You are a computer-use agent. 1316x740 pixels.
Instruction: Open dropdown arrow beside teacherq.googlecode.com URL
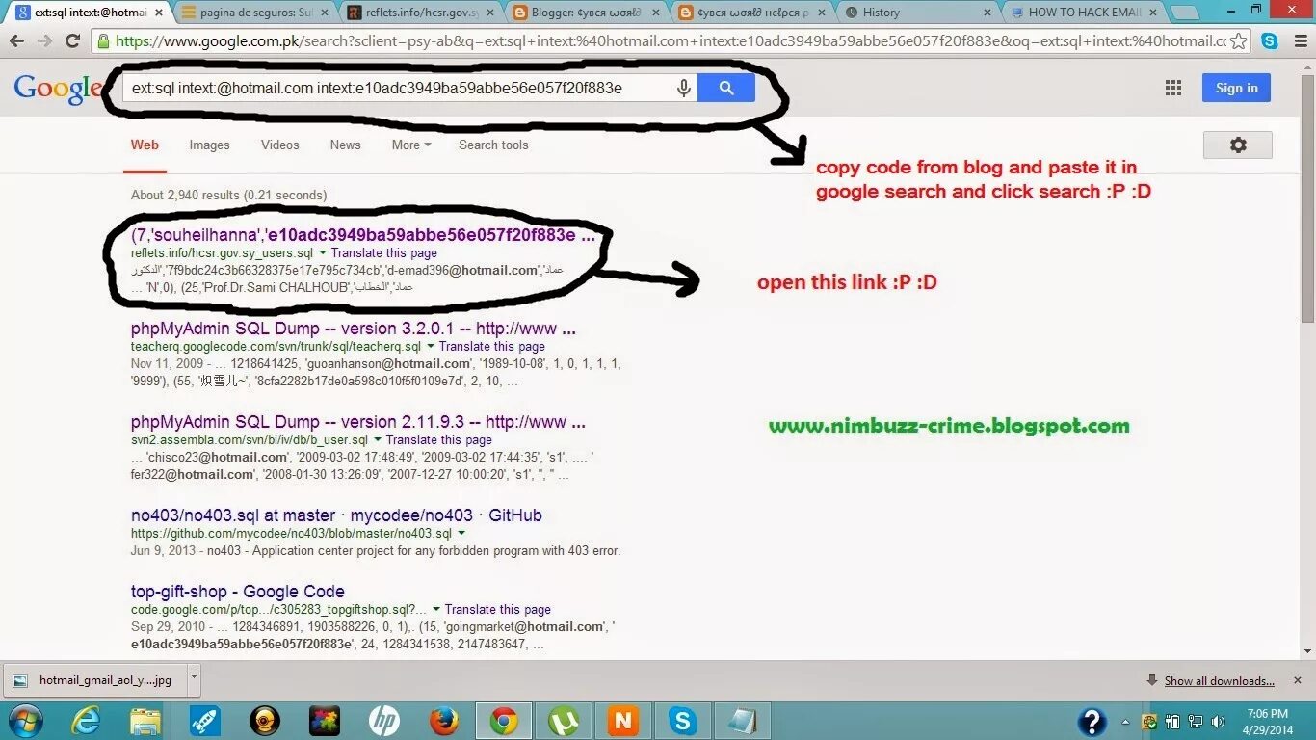(431, 347)
